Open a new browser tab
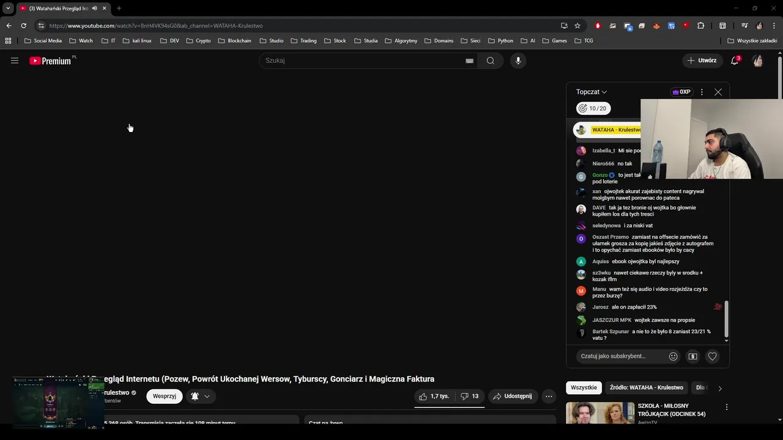 click(x=119, y=9)
